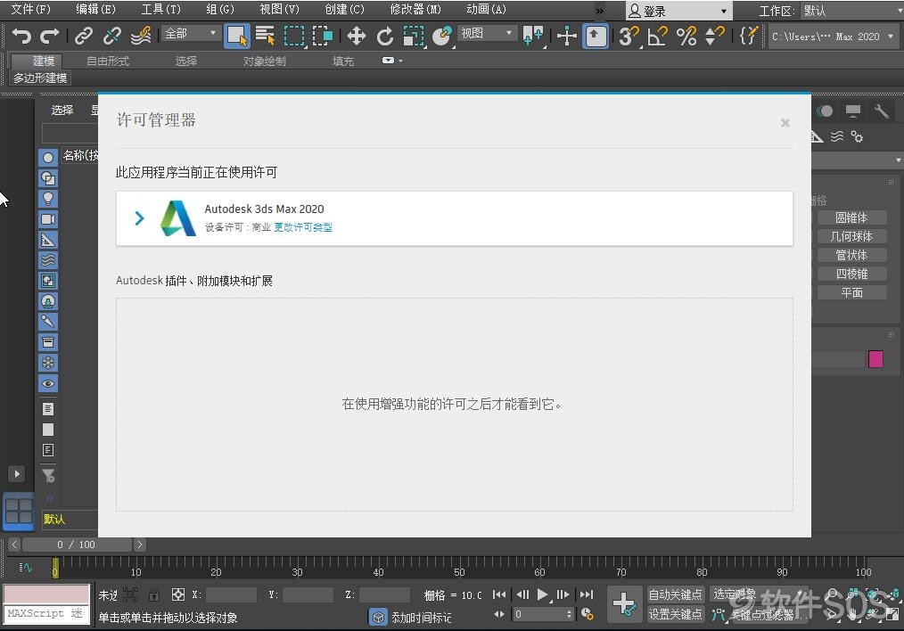Open the 全部 selection filter dropdown
The image size is (904, 631).
(x=190, y=34)
